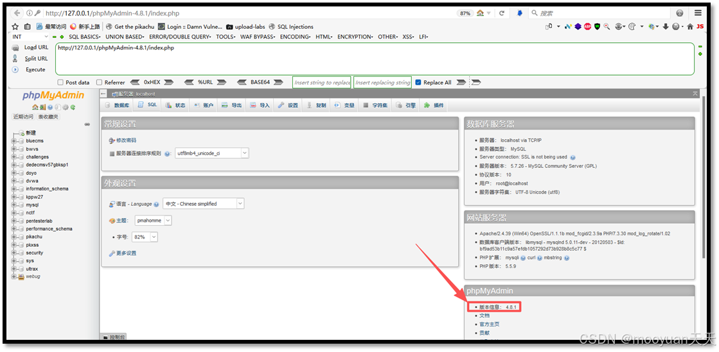
Task: Click the 修改密码 change password link
Action: (126, 140)
